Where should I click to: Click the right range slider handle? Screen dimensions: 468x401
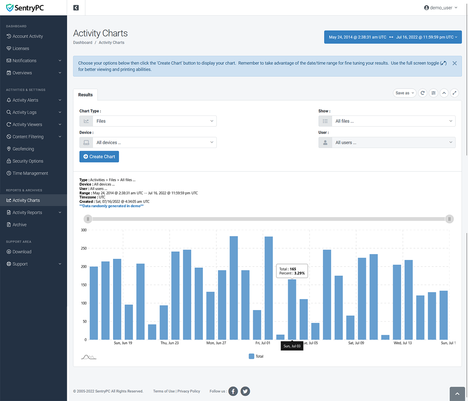pos(449,219)
